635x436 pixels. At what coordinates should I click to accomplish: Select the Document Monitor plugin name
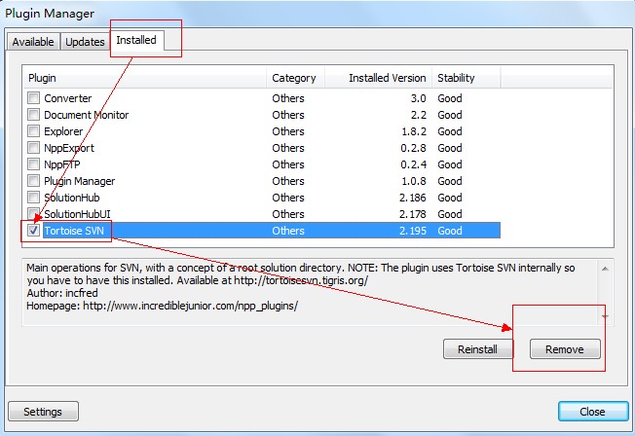tap(87, 115)
